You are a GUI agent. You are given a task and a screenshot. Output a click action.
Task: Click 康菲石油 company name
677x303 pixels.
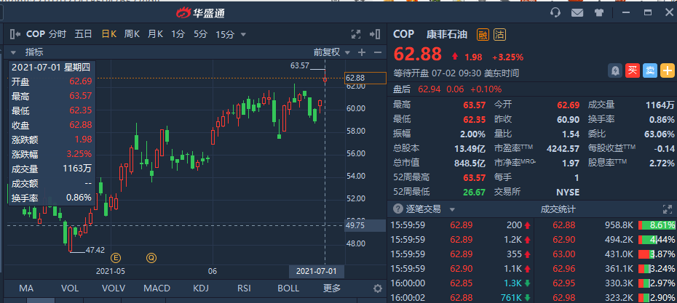[447, 34]
